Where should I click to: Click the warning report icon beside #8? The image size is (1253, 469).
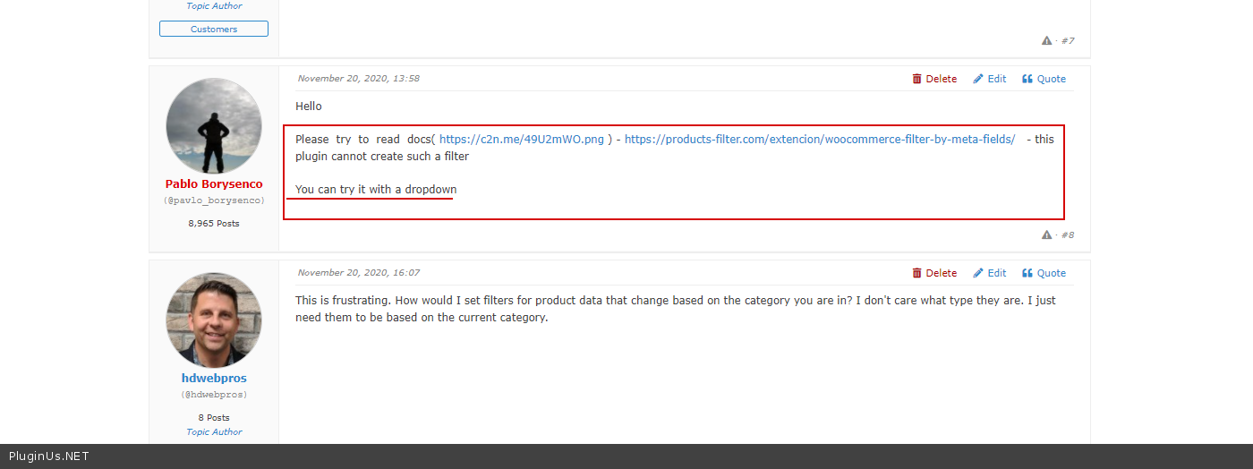coord(1046,235)
